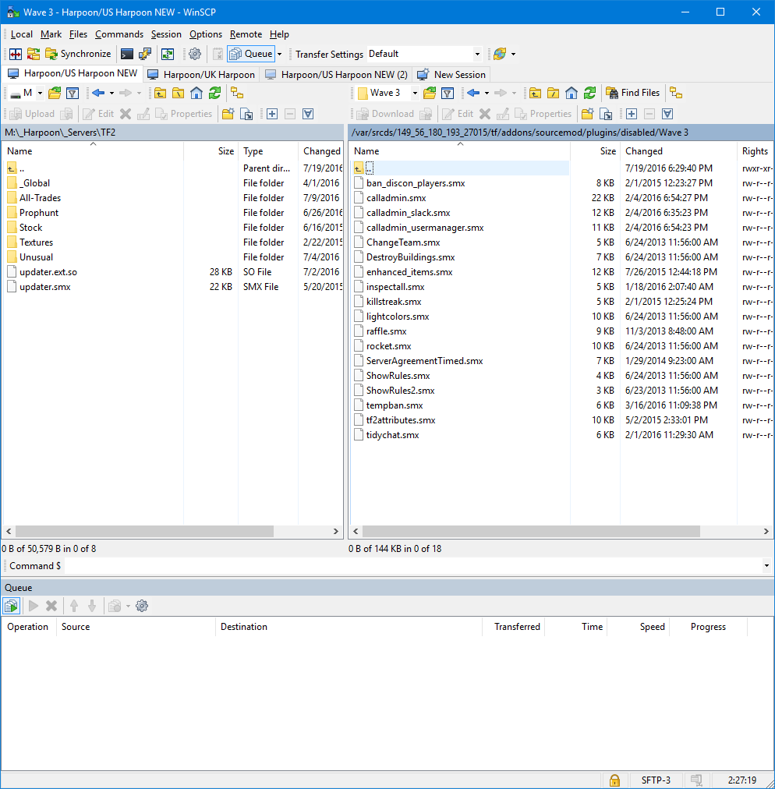The width and height of the screenshot is (775, 789).
Task: Select the calladmin_slack.smx file
Action: [408, 213]
